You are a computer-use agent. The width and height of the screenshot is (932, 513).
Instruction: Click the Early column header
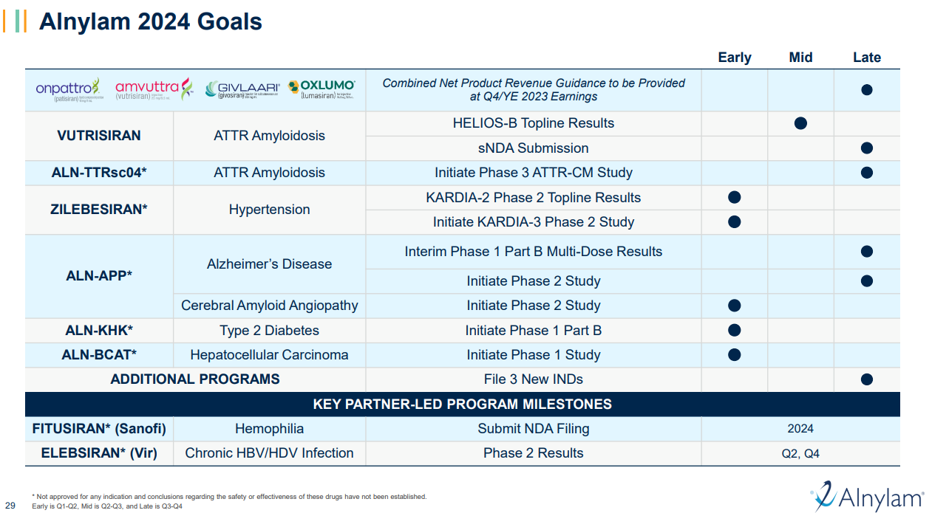(735, 58)
